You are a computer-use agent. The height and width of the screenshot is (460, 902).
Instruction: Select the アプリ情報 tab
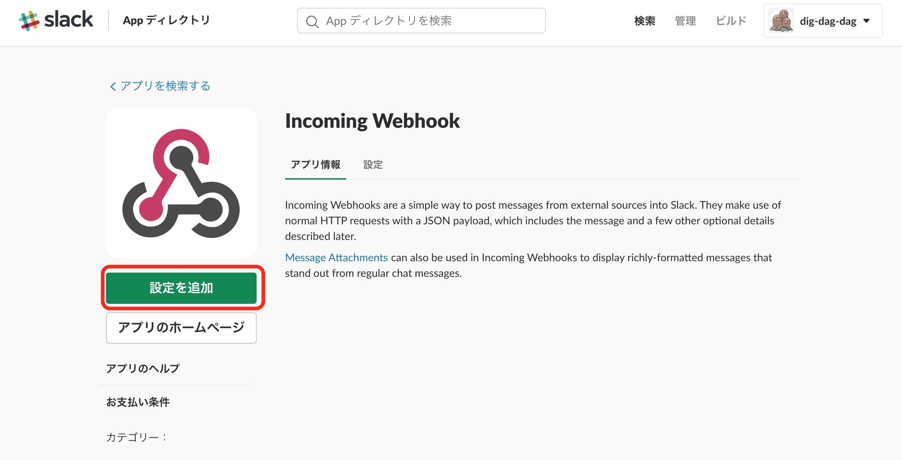(316, 165)
